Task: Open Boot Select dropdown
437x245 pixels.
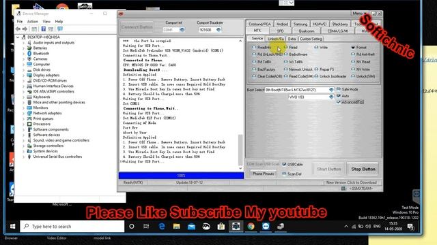Action: (331, 90)
